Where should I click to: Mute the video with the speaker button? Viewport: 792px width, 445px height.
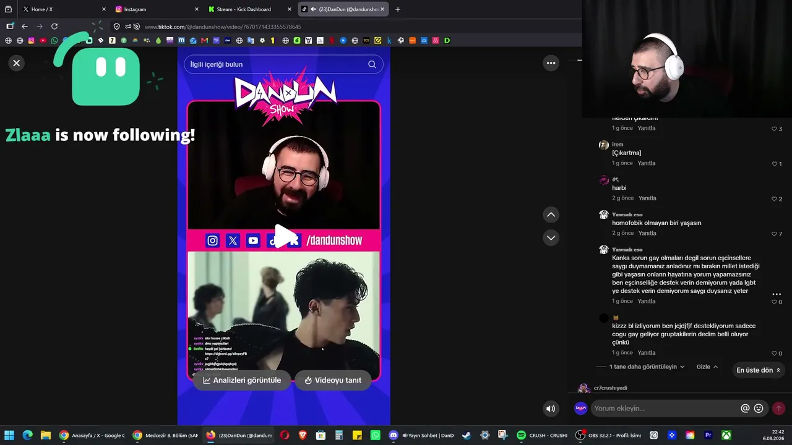click(x=551, y=409)
